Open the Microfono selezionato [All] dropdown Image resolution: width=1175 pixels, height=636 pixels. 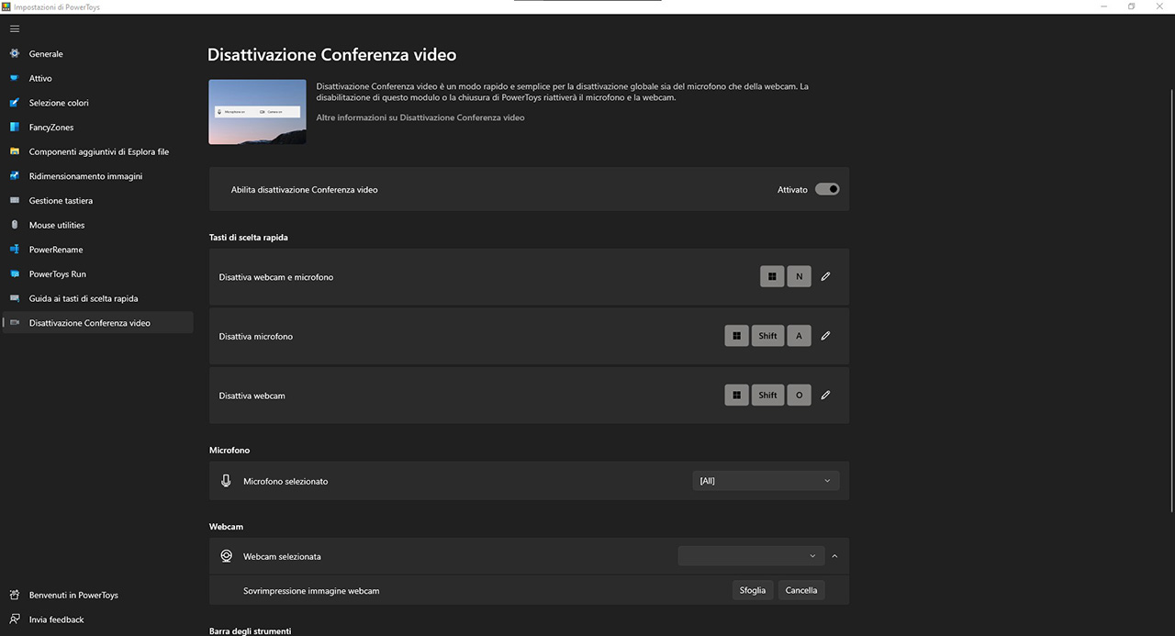[x=766, y=481]
